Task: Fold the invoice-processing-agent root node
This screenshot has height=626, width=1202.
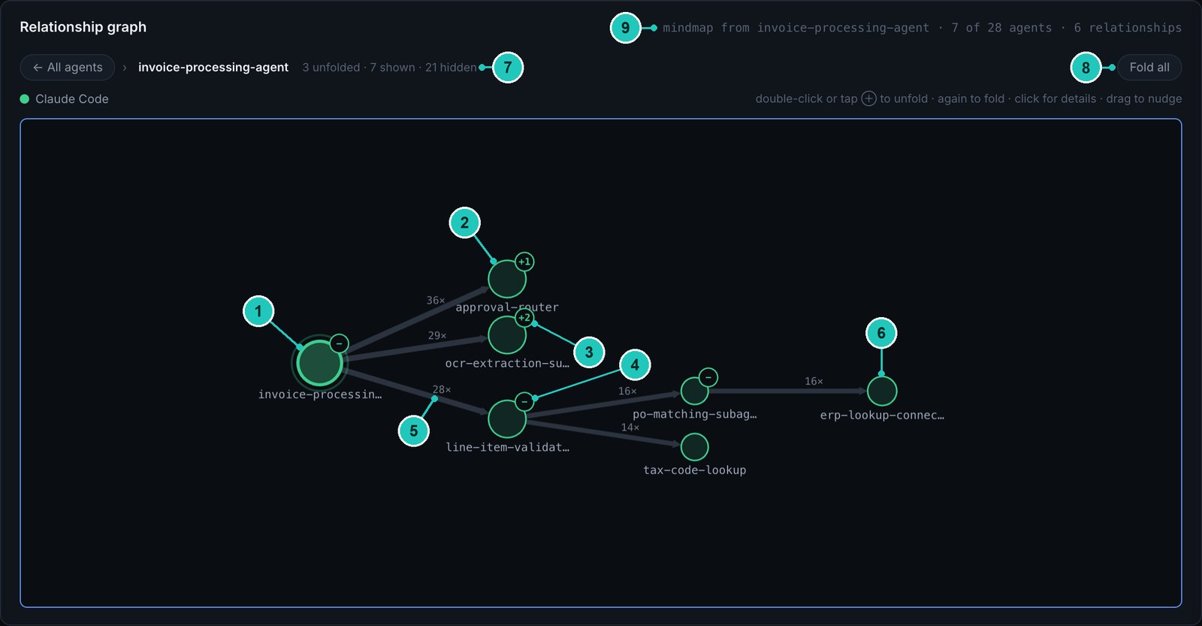Action: pyautogui.click(x=339, y=343)
